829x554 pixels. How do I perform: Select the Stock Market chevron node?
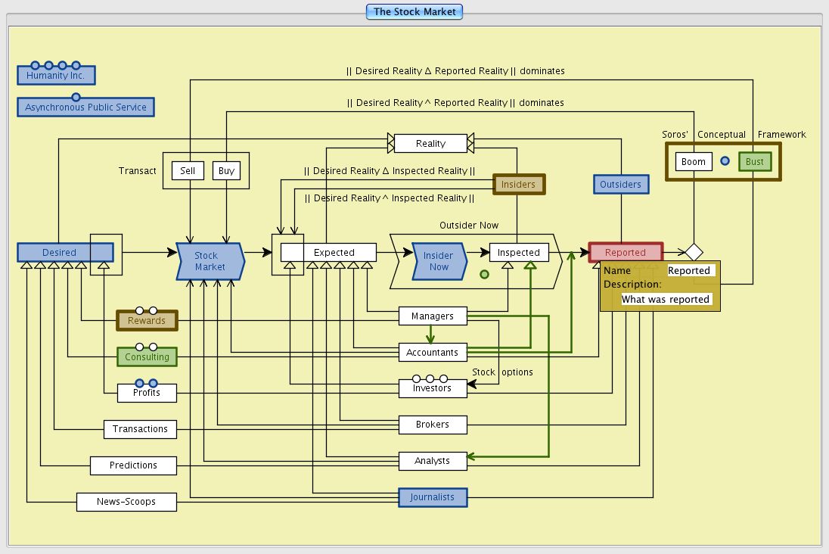pyautogui.click(x=210, y=261)
